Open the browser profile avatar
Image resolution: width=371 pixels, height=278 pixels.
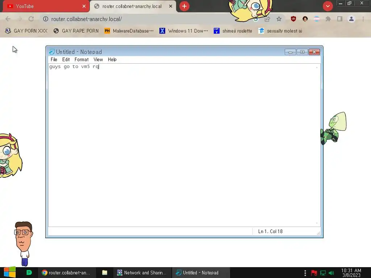pyautogui.click(x=351, y=19)
